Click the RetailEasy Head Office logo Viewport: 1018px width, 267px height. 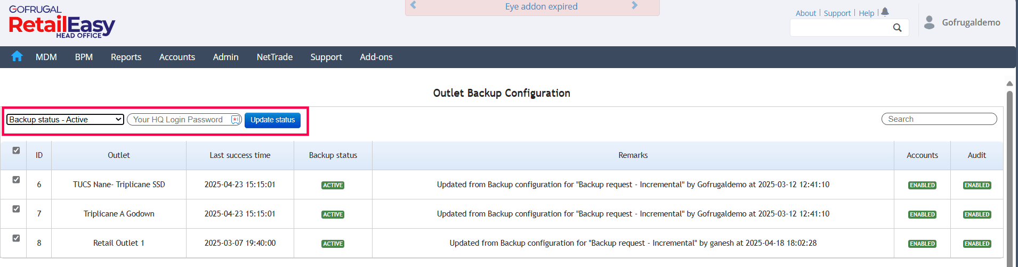click(x=62, y=22)
